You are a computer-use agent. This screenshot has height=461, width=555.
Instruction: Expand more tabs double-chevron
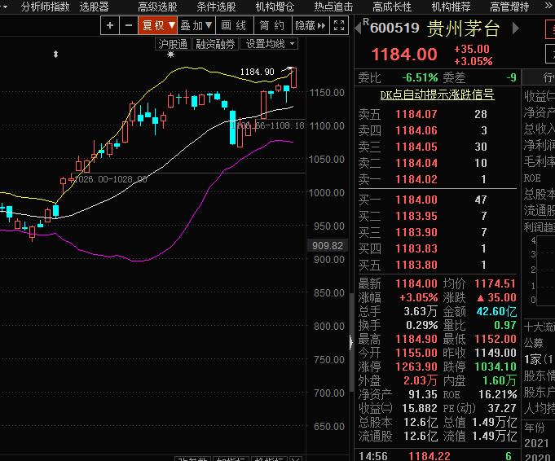548,7
